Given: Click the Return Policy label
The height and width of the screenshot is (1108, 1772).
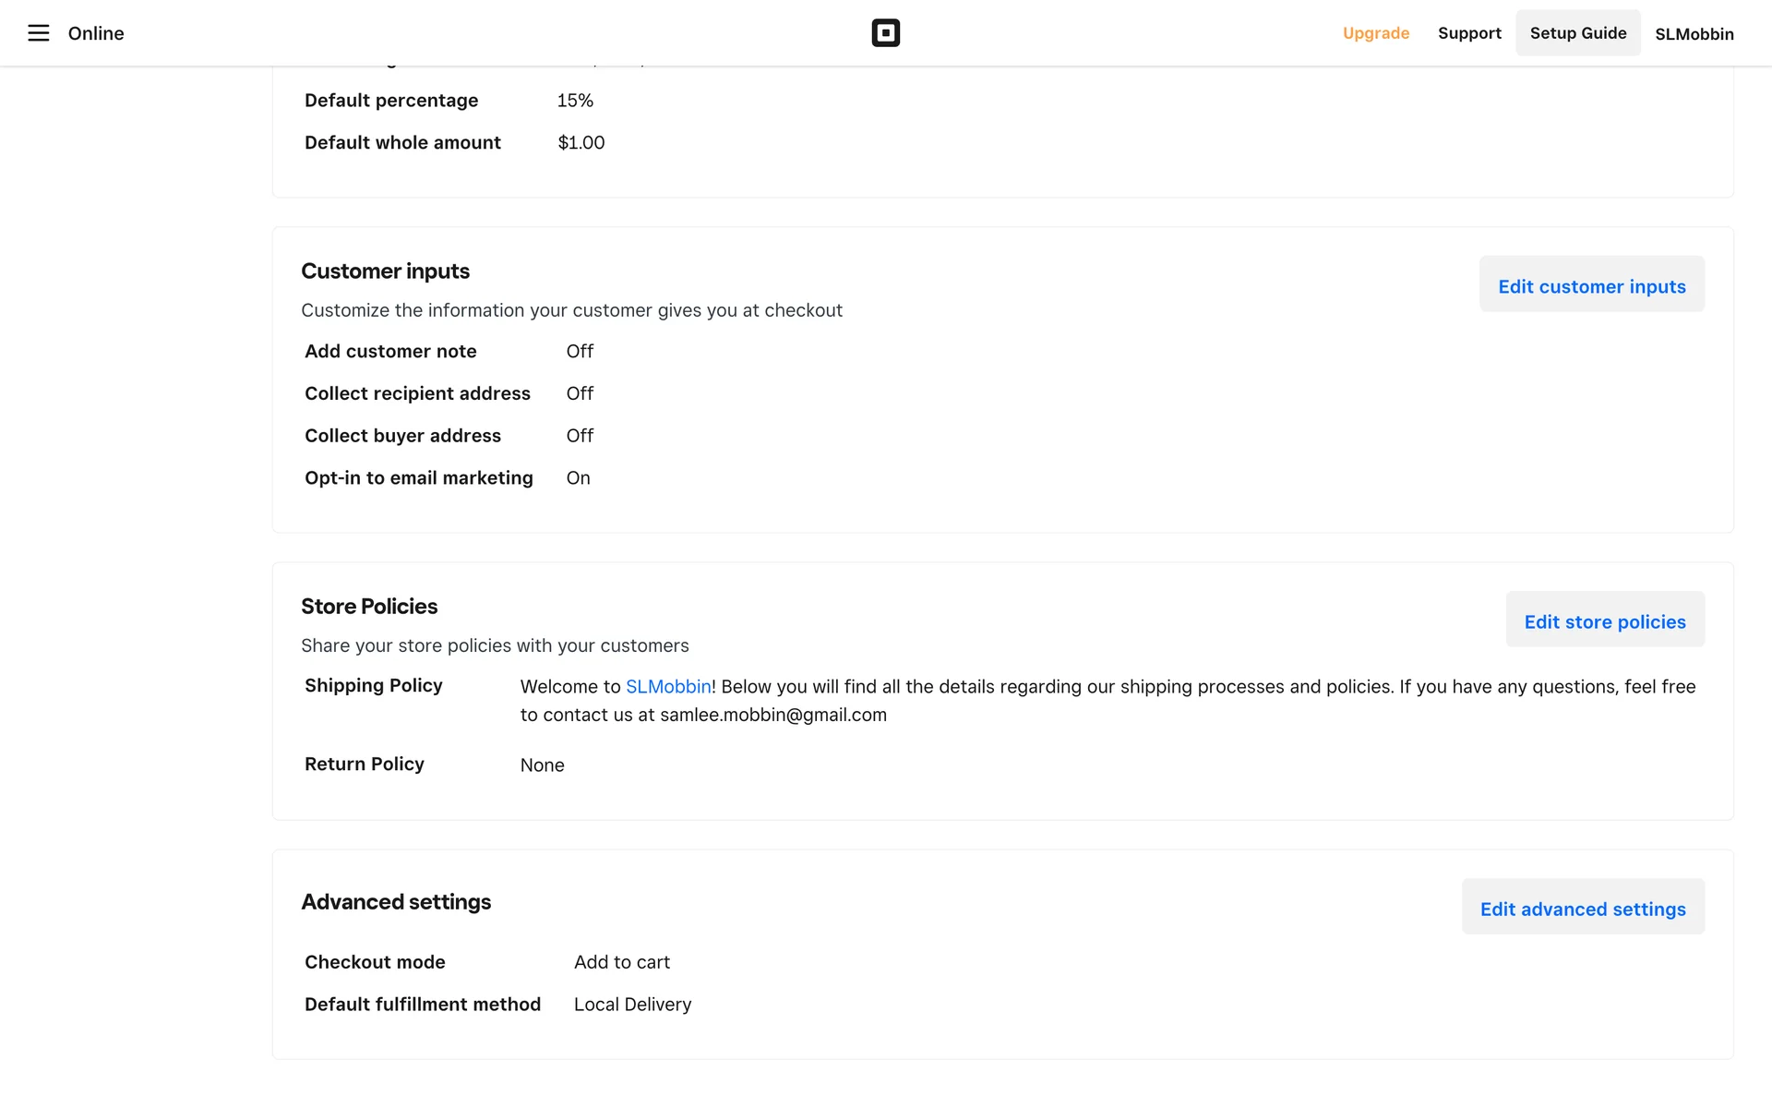Looking at the screenshot, I should point(365,765).
